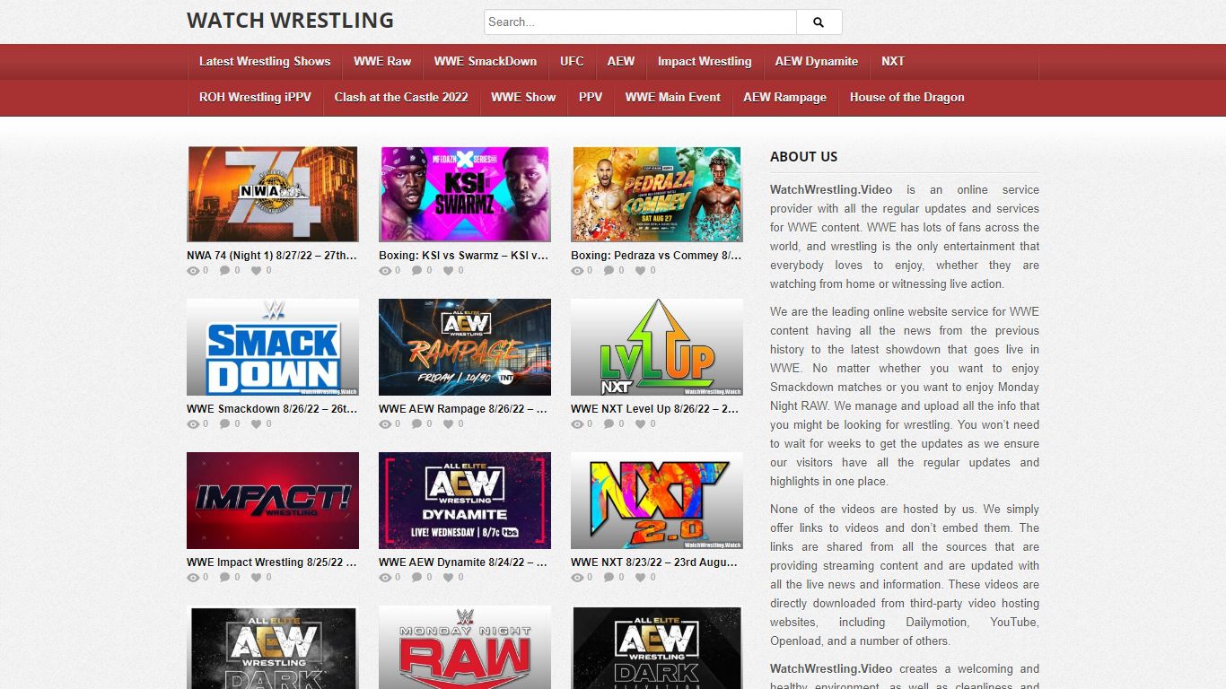Click the eye icon under Pedraza vs Commey
This screenshot has width=1226, height=689.
click(577, 270)
